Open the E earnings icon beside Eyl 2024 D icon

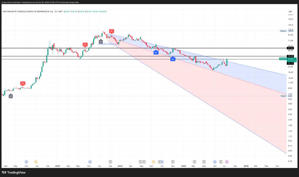[x=159, y=162]
